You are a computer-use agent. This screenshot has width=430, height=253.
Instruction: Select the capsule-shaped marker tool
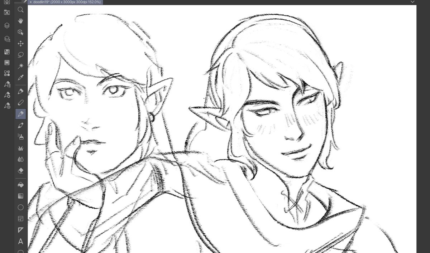click(20, 102)
